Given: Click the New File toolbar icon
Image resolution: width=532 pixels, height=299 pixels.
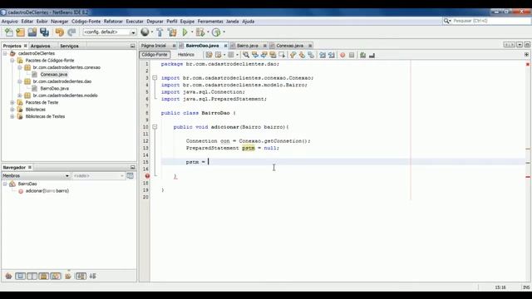Looking at the screenshot, I should point(9,32).
